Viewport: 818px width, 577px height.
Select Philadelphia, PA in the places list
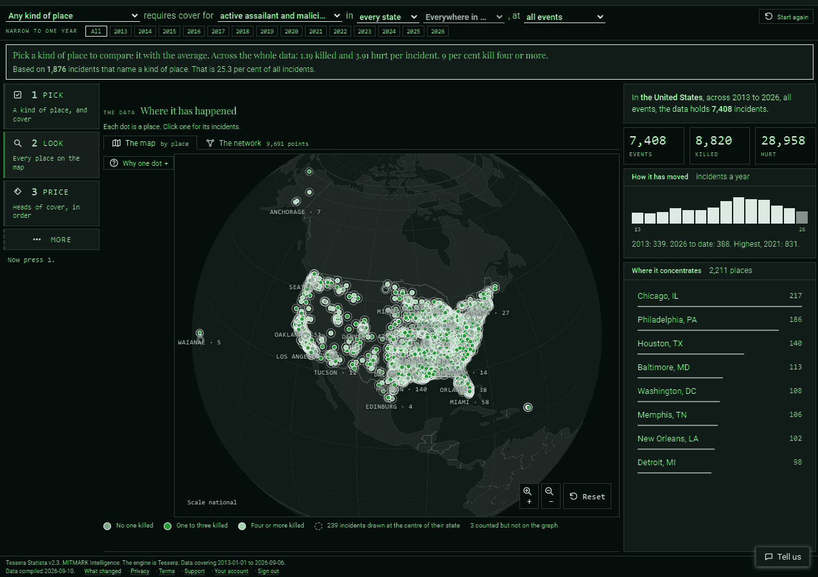point(720,321)
